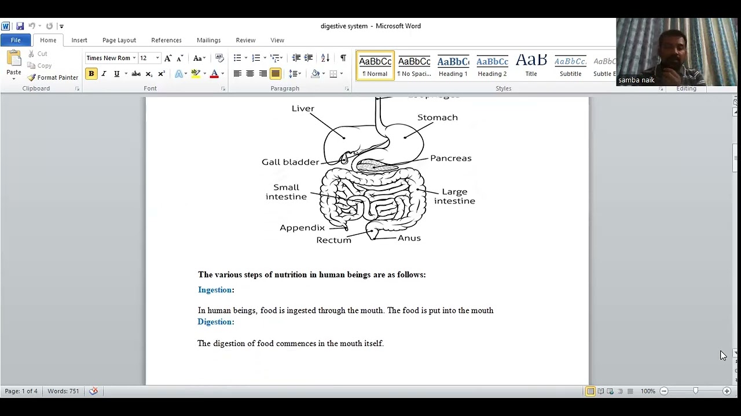This screenshot has height=416, width=741.
Task: Switch to Full Screen Reading view
Action: coord(600,391)
